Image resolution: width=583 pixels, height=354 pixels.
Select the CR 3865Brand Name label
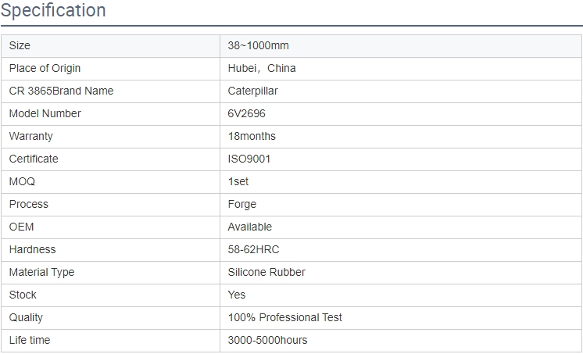61,91
